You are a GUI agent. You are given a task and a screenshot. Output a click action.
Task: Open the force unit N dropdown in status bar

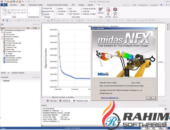click(146, 128)
